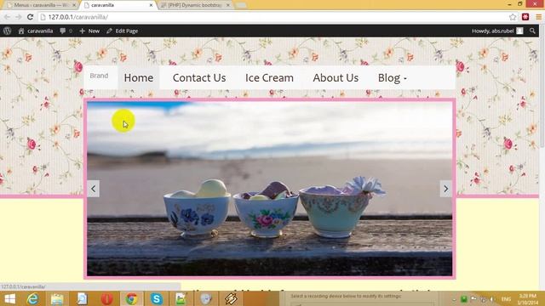The image size is (545, 306).
Task: Open the Chrome menu hamburger icon
Action: point(538,17)
